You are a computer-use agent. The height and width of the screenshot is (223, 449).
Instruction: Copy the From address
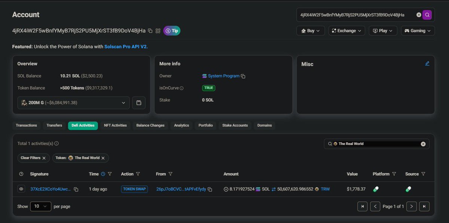pyautogui.click(x=210, y=190)
